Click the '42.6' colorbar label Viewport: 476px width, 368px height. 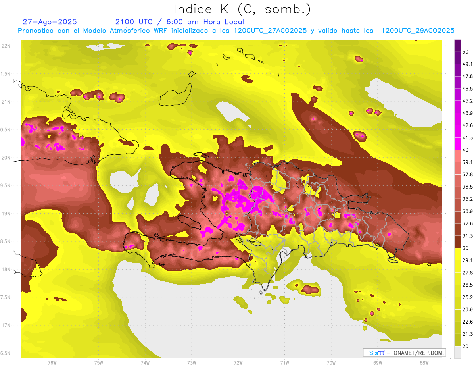[x=467, y=125]
